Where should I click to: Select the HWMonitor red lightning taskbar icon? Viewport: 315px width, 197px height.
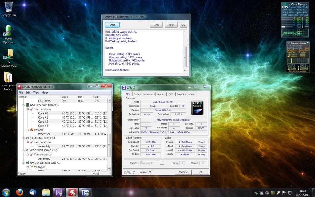(72, 193)
